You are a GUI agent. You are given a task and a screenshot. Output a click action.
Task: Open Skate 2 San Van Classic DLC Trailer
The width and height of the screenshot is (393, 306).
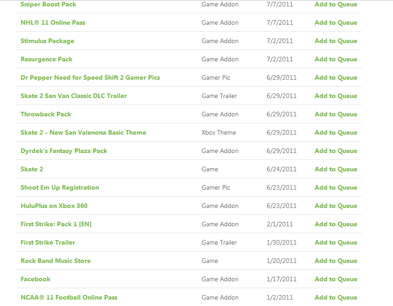tap(74, 96)
